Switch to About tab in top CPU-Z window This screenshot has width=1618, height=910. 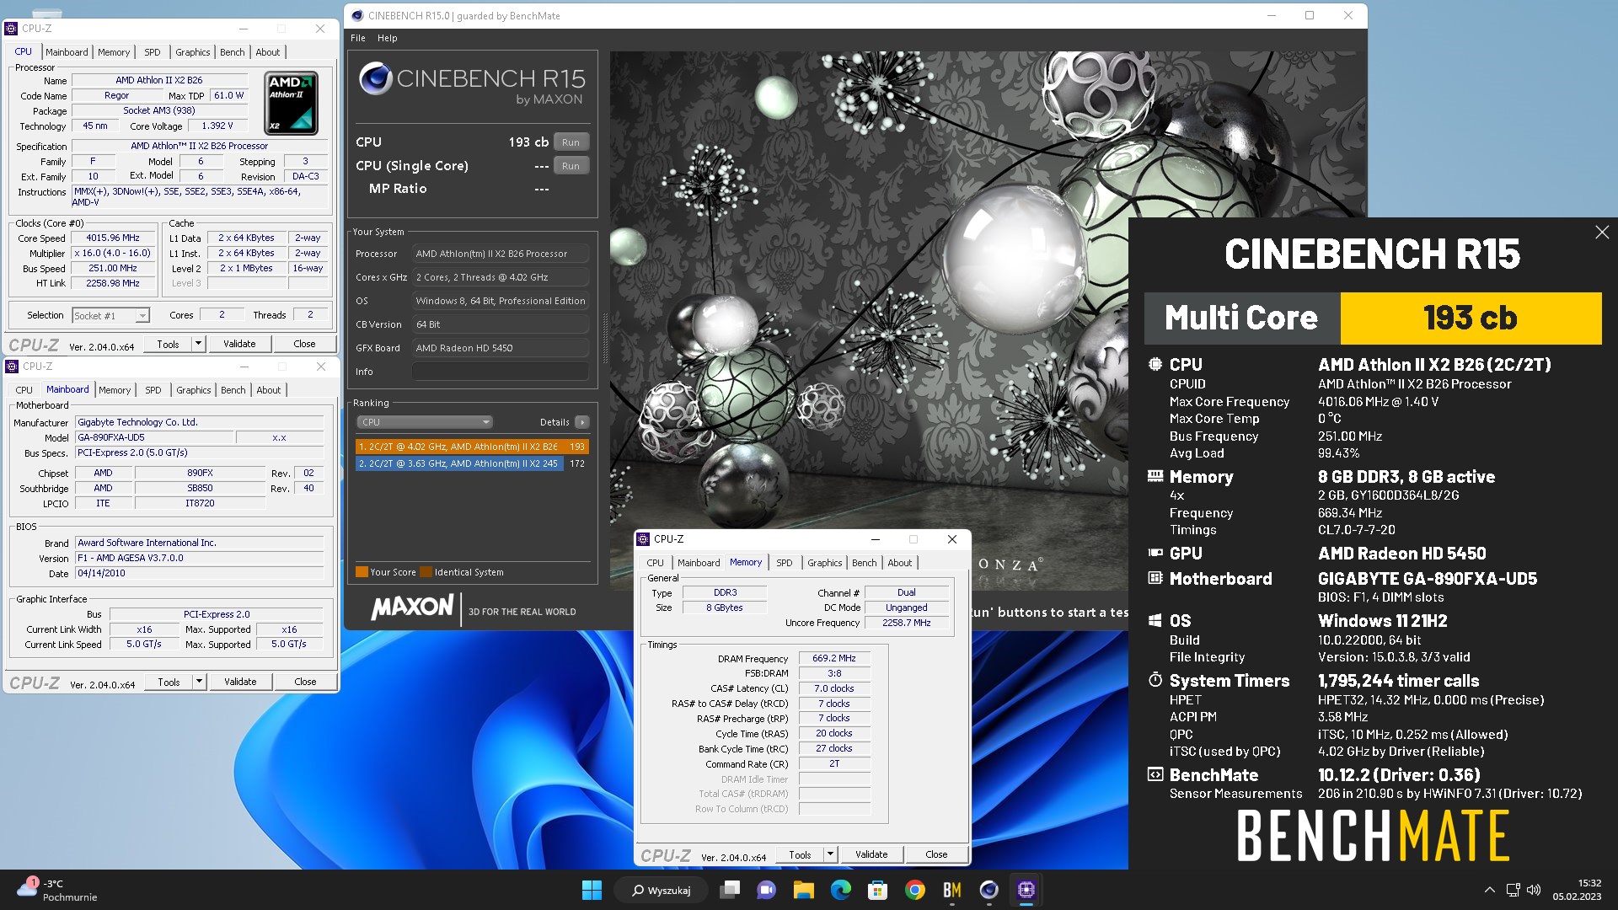(268, 52)
